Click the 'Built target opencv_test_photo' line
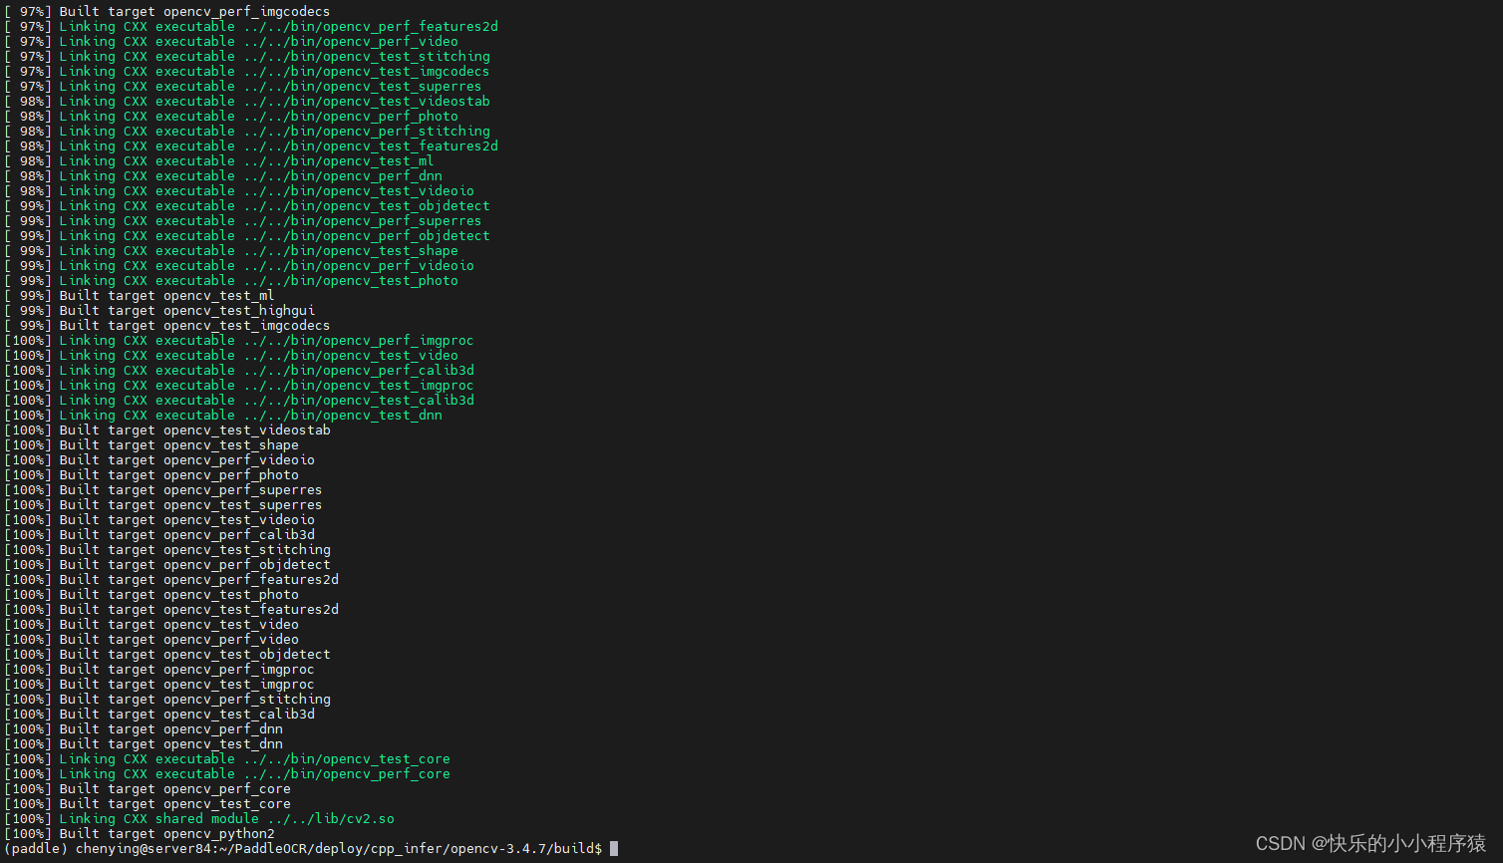 pos(151,595)
